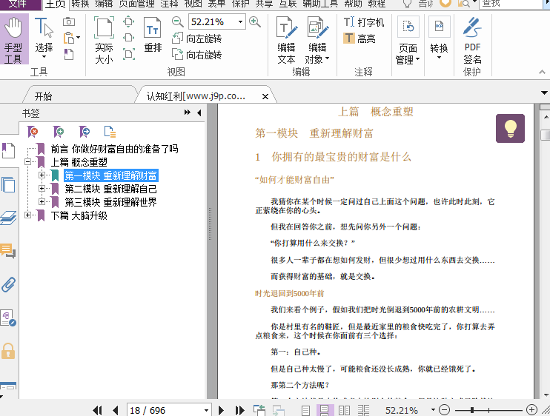This screenshot has height=416, width=550.
Task: Collapse 上篇 概念重塑 bookmark node
Action: (27, 161)
